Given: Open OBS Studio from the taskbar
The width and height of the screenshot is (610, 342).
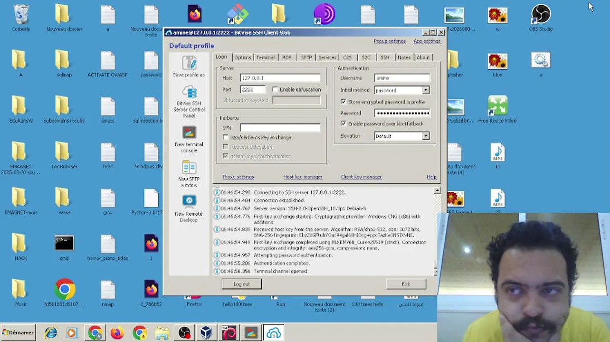Looking at the screenshot, I should pyautogui.click(x=184, y=333).
